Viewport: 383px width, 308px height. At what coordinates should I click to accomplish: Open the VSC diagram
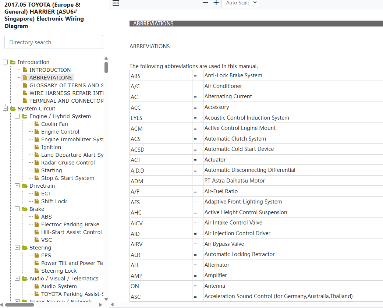coord(46,240)
